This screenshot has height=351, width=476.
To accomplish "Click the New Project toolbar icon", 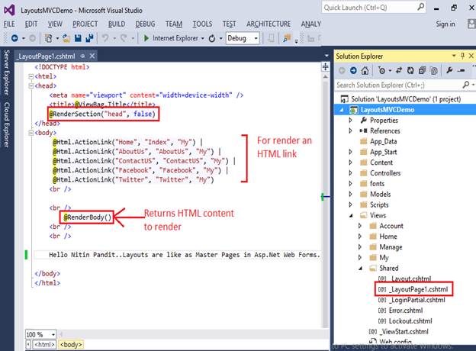I will point(48,38).
